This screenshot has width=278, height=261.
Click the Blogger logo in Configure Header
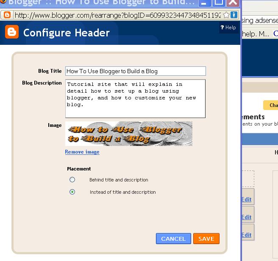[12, 32]
